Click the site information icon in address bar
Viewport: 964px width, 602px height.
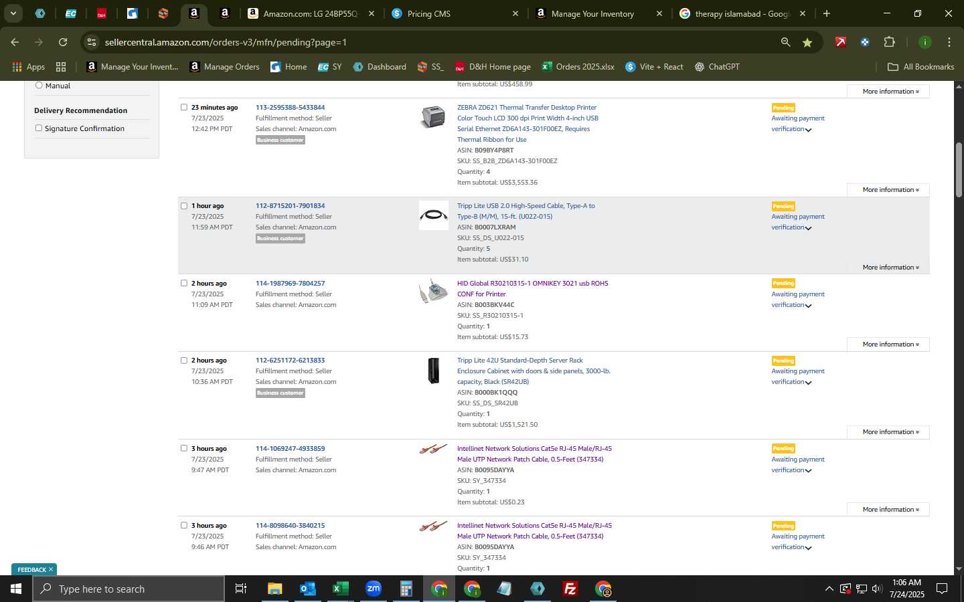(92, 42)
